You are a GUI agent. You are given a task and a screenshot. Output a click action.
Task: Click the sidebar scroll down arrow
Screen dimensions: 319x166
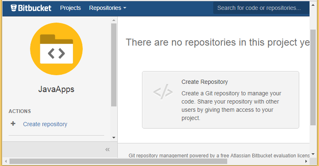(114, 138)
